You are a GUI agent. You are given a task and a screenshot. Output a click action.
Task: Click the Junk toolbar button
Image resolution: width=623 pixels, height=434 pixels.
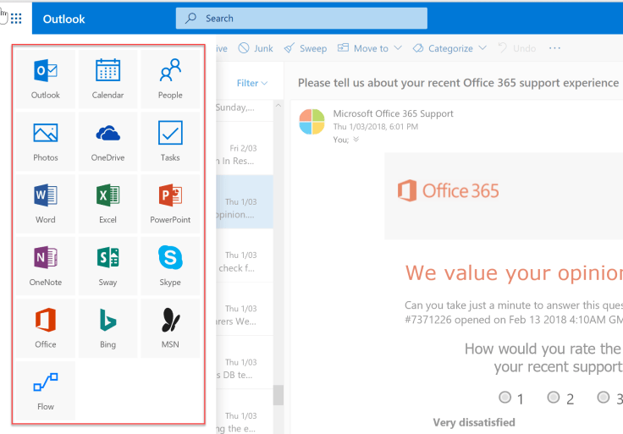point(256,48)
